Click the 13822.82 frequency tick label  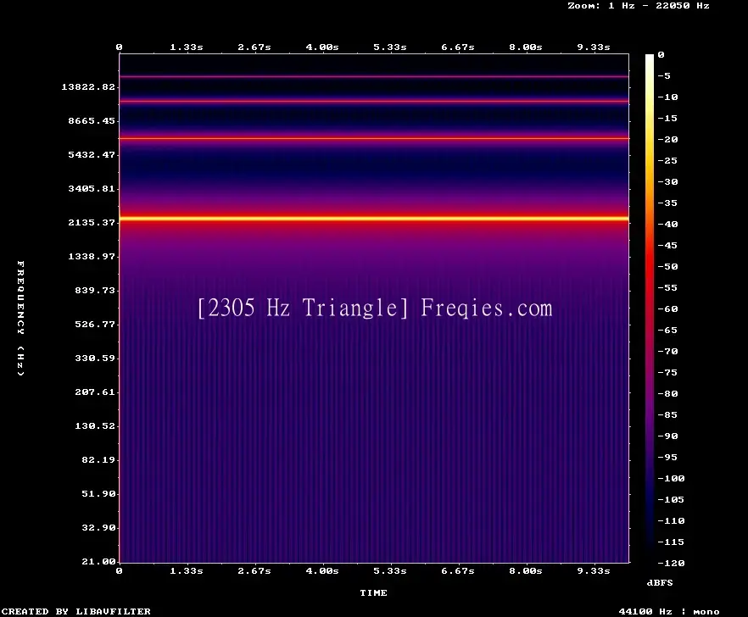point(88,86)
